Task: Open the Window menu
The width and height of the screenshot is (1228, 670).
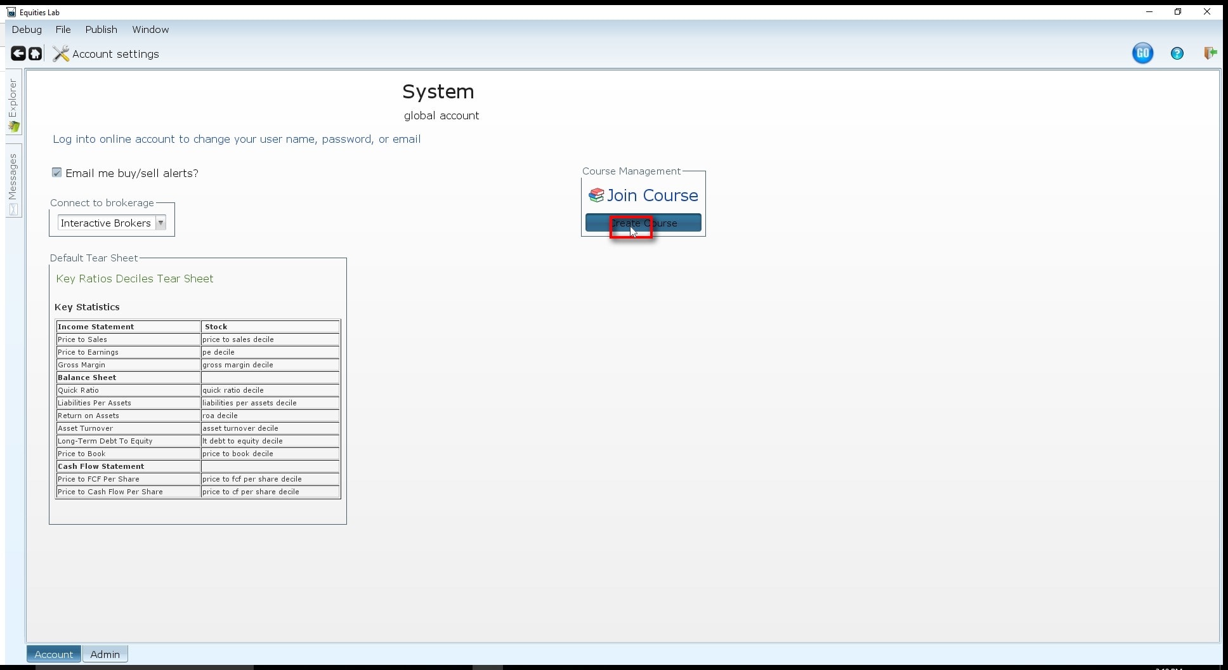Action: pyautogui.click(x=150, y=30)
